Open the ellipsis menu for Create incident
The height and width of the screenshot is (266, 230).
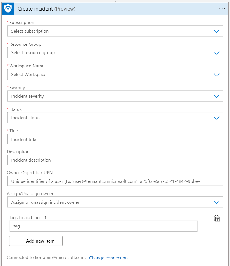pos(222,9)
